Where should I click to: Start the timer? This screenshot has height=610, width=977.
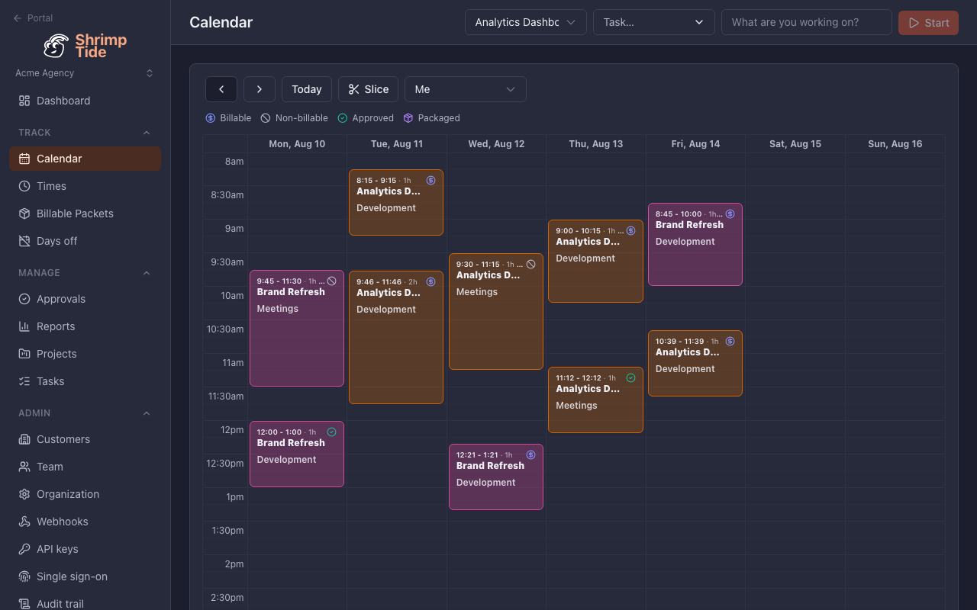[x=928, y=22]
